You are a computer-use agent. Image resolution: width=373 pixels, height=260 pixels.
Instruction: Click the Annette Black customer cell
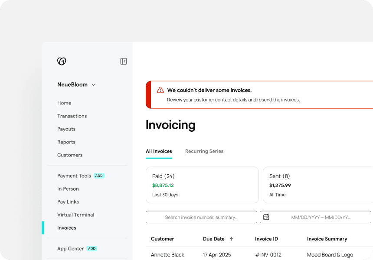click(x=167, y=255)
